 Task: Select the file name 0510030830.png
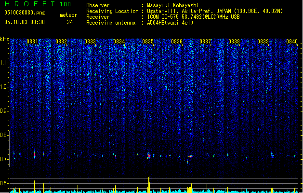tap(25, 13)
